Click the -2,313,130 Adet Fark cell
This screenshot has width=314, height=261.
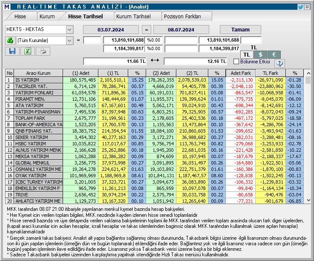pyautogui.click(x=241, y=80)
